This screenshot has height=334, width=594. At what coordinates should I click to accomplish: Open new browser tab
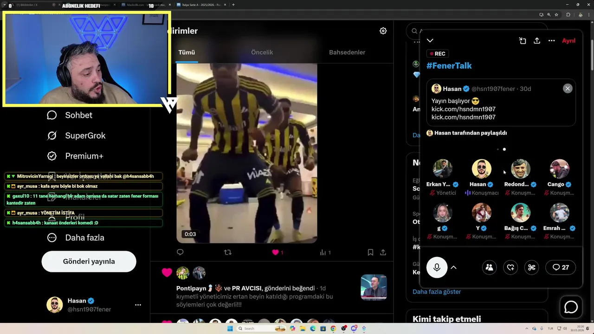point(233,5)
